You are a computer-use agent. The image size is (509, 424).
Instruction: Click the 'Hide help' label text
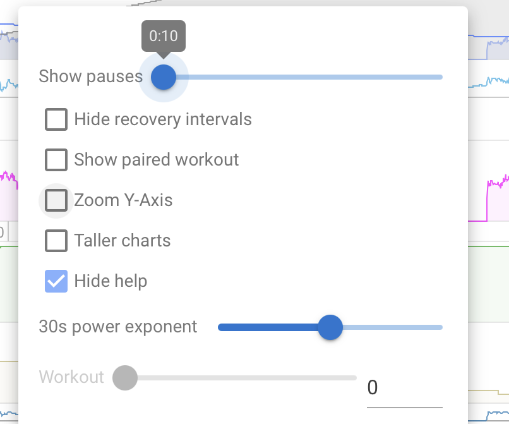point(111,281)
